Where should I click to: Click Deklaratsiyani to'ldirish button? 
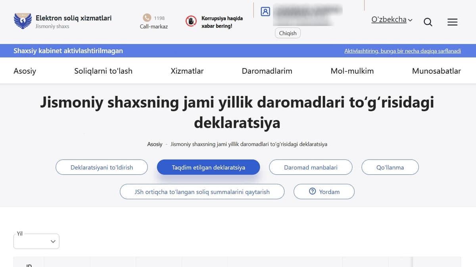point(102,167)
